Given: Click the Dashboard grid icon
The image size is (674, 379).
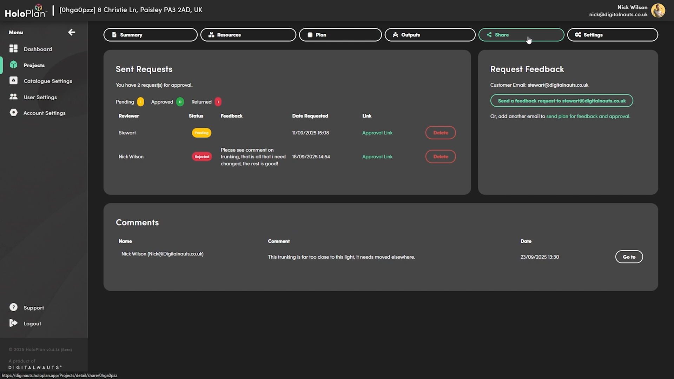Looking at the screenshot, I should click(13, 49).
